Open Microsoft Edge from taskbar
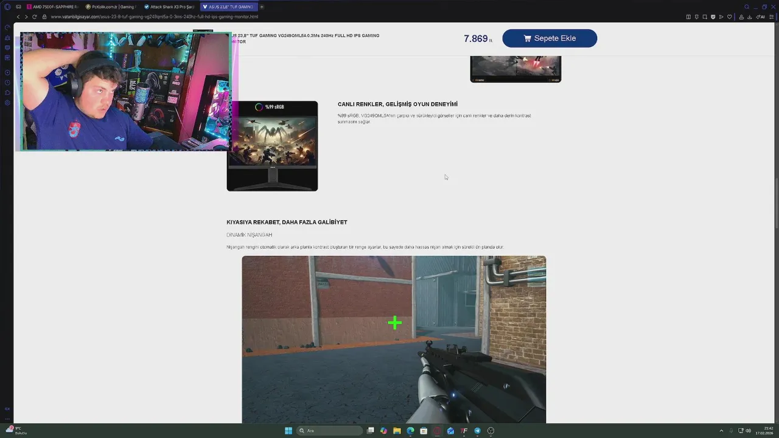The height and width of the screenshot is (438, 779). [x=410, y=431]
